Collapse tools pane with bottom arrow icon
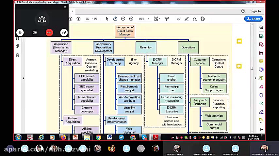This screenshot has width=279, height=156. click(262, 129)
